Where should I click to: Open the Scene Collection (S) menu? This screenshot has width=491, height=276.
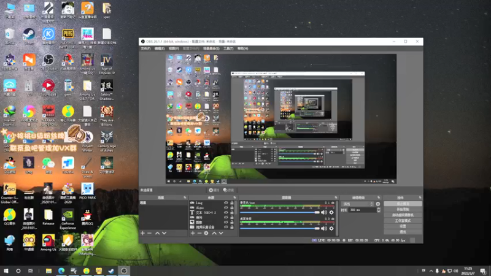211,48
